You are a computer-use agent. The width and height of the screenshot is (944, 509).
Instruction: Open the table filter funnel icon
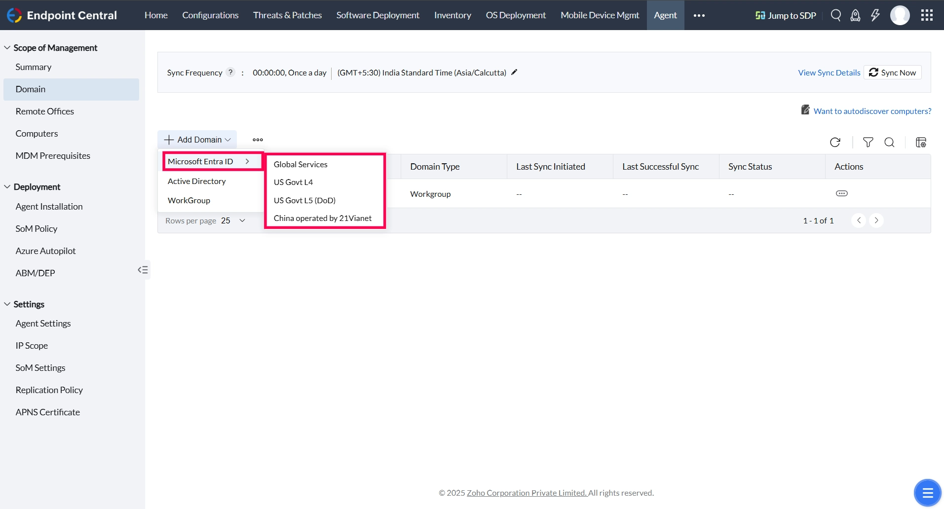click(868, 143)
